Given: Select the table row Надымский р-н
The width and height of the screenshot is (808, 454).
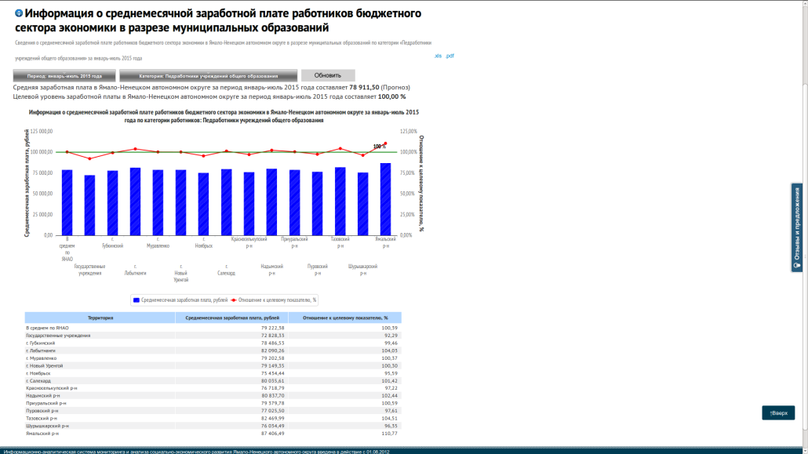Looking at the screenshot, I should tap(213, 396).
